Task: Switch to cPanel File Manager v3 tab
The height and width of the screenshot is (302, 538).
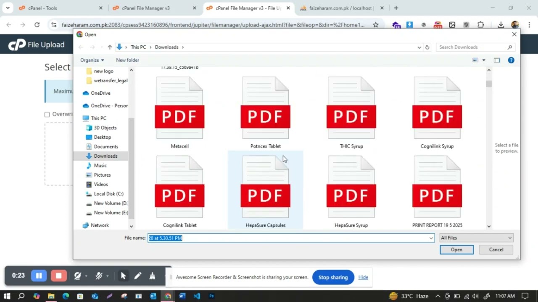Action: click(x=153, y=8)
